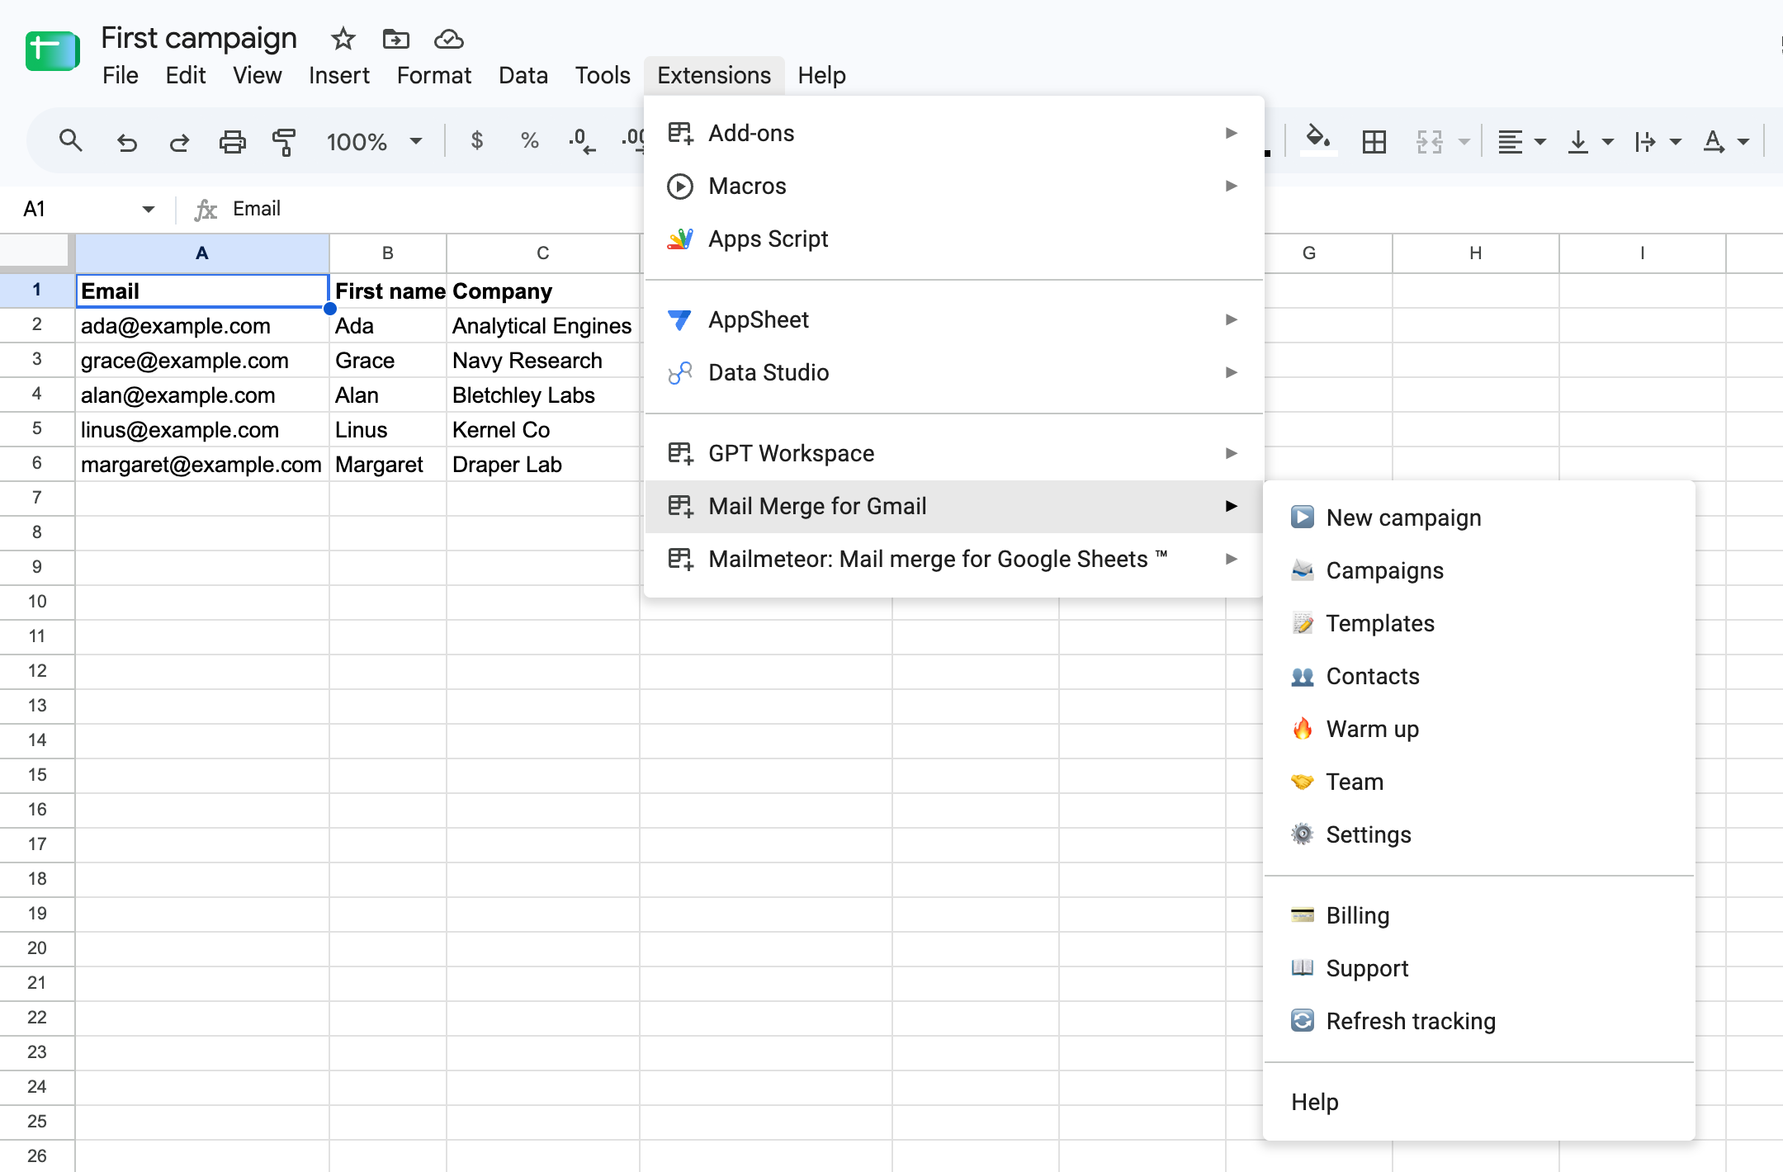This screenshot has height=1172, width=1783.
Task: Star the First campaign document
Action: tap(343, 39)
